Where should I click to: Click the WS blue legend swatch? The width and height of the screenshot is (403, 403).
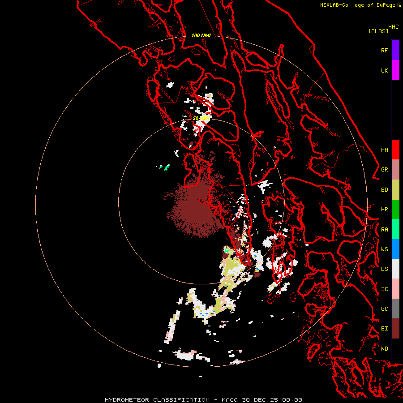point(395,249)
